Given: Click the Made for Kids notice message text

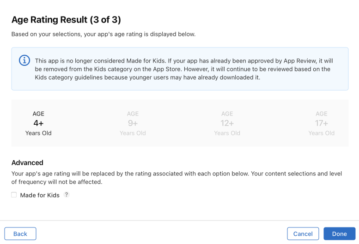Looking at the screenshot, I should pyautogui.click(x=184, y=69).
